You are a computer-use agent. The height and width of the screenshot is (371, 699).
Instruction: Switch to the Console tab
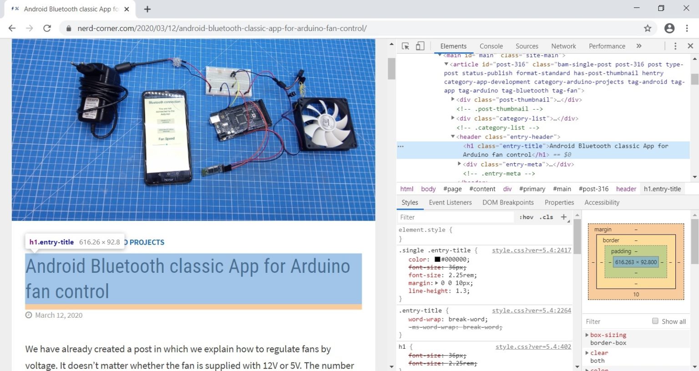point(491,46)
